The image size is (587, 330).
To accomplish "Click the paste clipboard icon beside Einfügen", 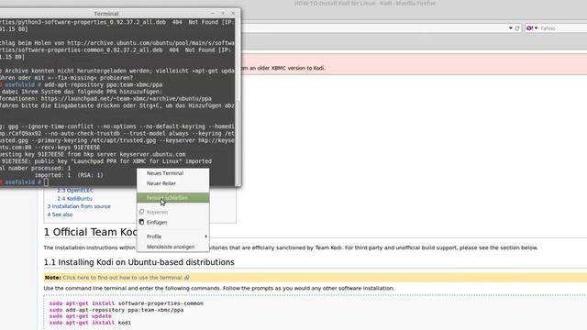I will (141, 222).
